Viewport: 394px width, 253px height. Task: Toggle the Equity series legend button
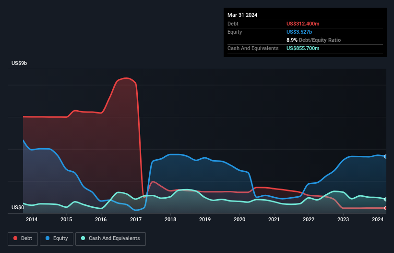57,239
